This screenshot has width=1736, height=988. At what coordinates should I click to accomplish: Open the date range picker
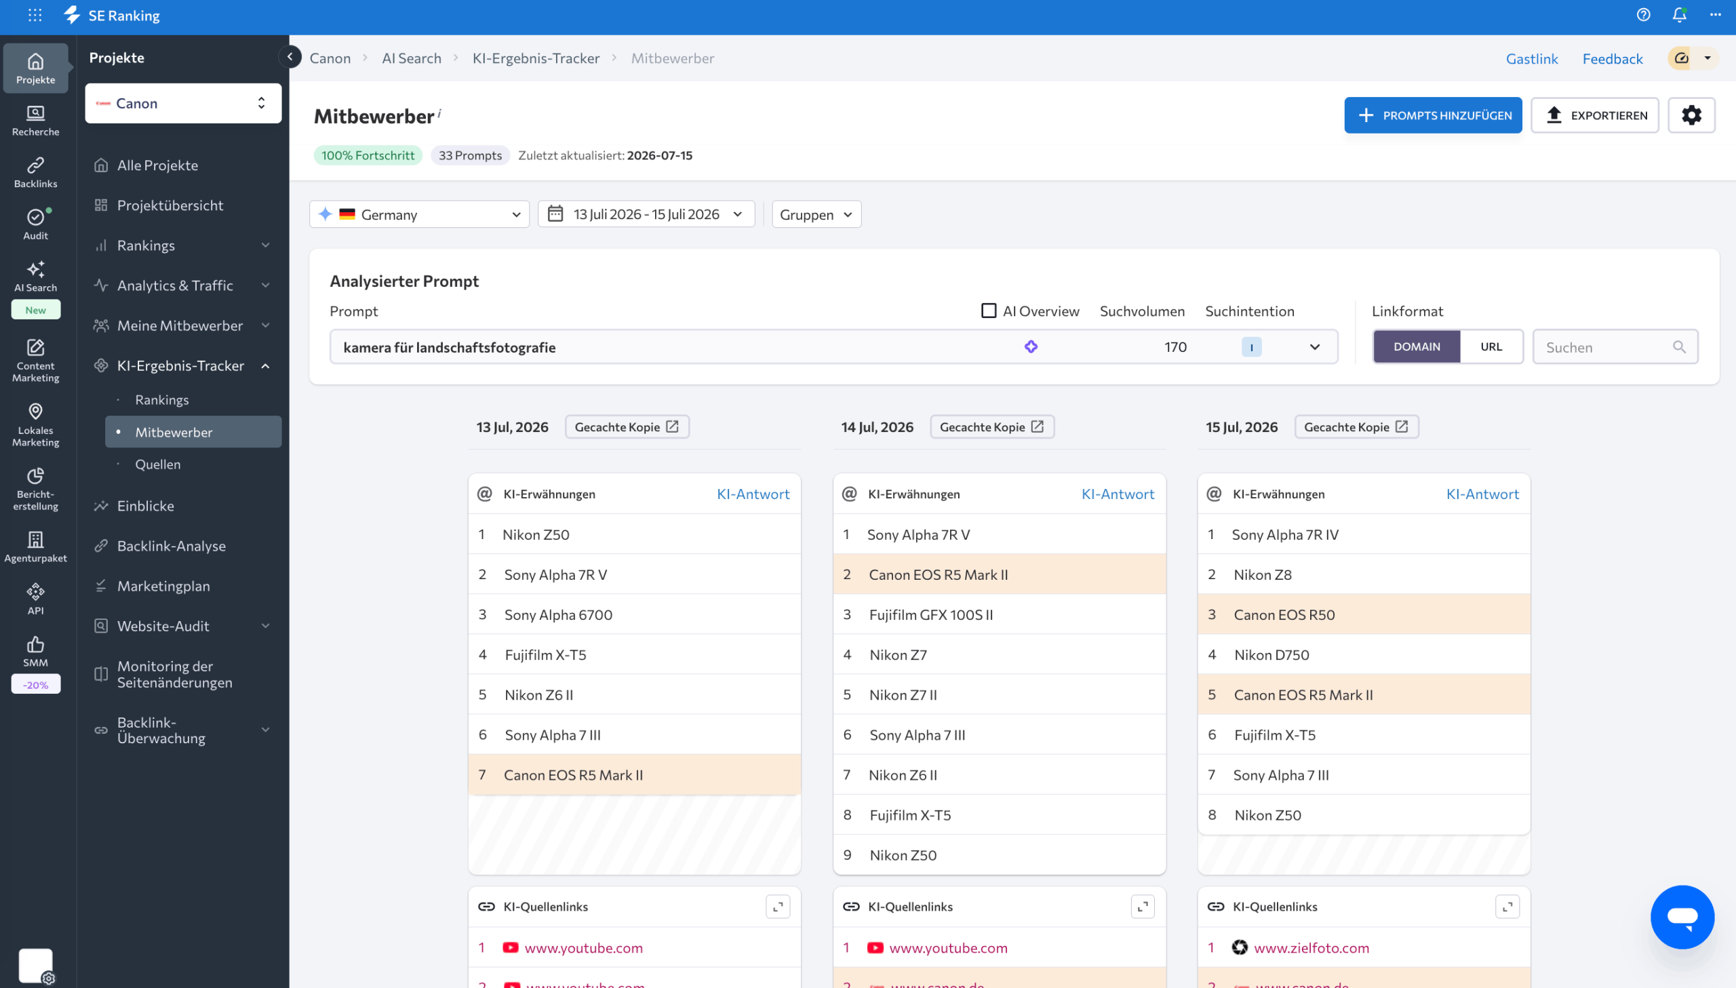646,214
